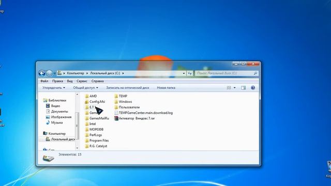Open the Правка menu
This screenshot has width=331, height=186.
point(57,81)
